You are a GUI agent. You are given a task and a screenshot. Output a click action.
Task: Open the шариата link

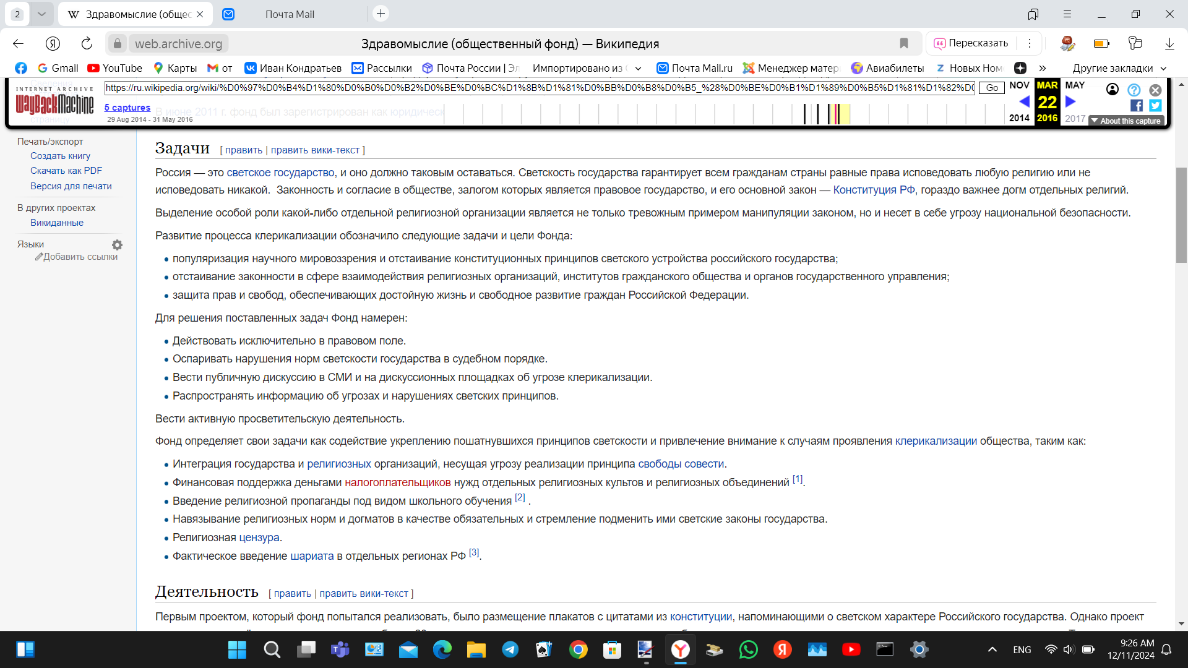pos(312,556)
